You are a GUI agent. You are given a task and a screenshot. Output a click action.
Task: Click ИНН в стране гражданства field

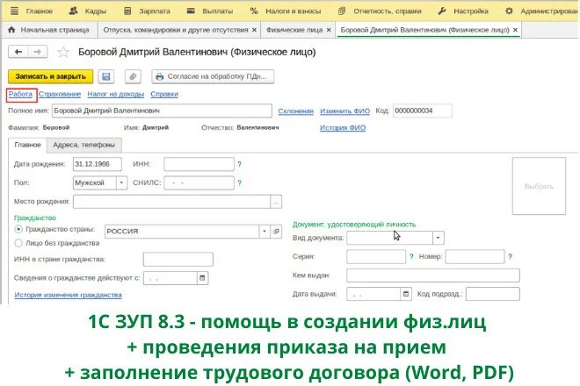tap(178, 260)
